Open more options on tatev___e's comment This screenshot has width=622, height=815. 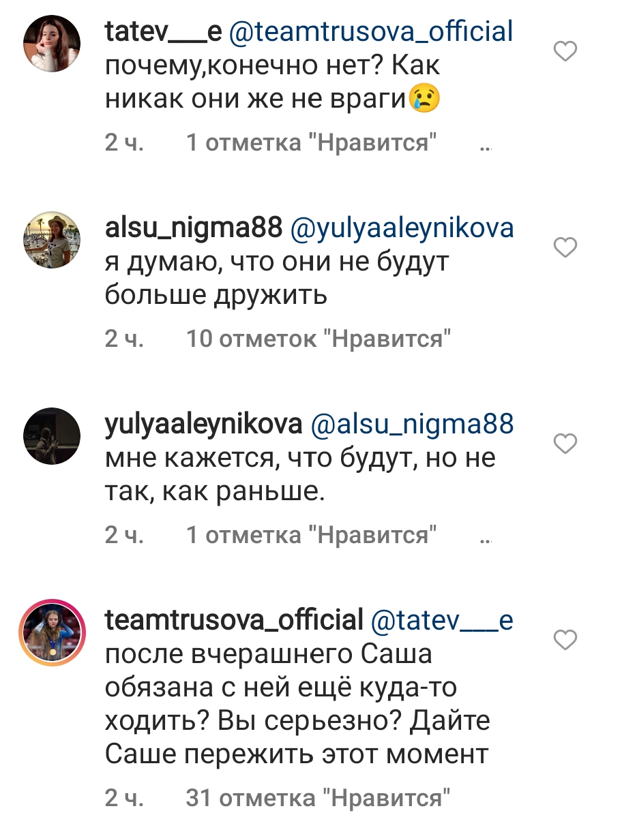[485, 149]
